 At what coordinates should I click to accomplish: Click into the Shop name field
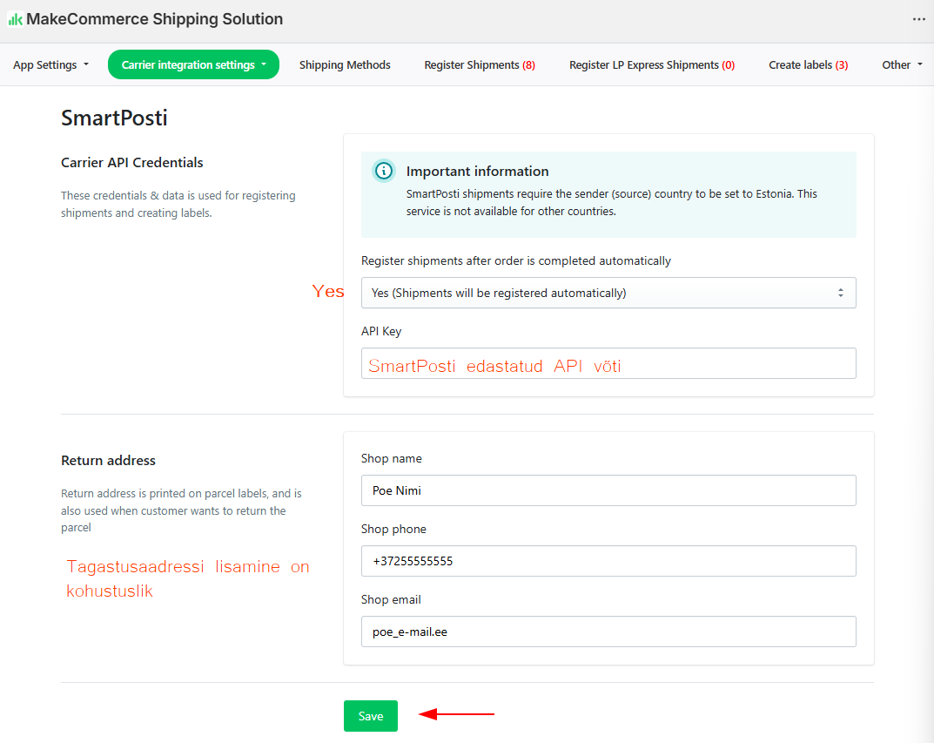608,490
